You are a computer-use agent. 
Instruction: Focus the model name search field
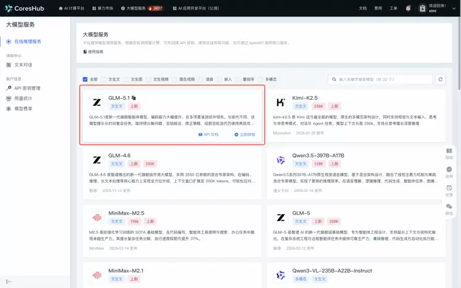(x=382, y=79)
